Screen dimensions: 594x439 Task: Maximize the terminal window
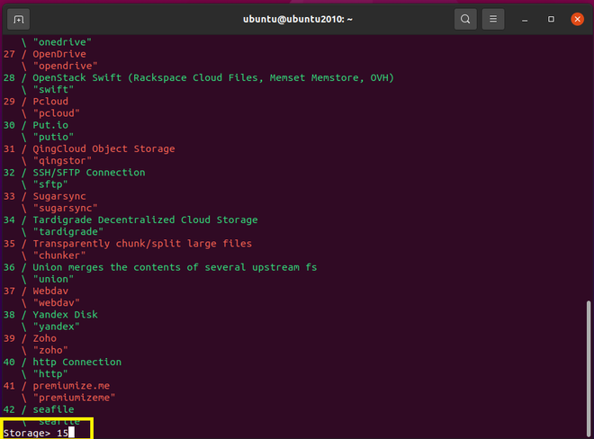[551, 19]
